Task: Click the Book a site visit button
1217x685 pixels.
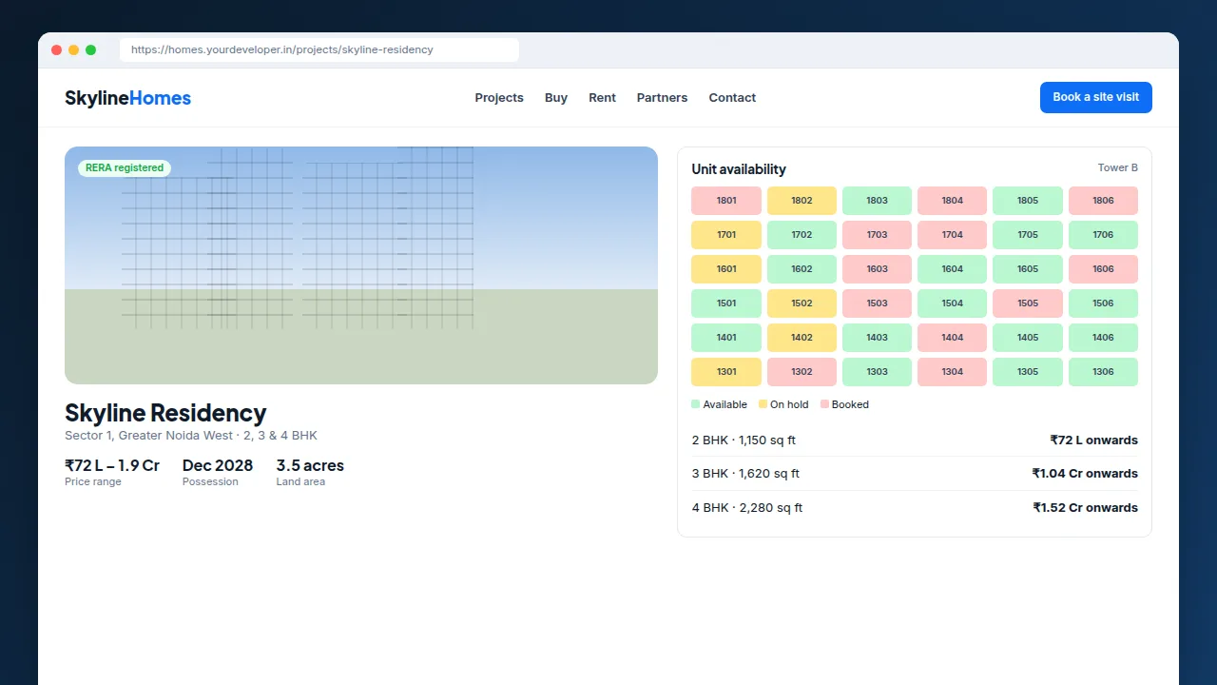Action: [x=1095, y=97]
